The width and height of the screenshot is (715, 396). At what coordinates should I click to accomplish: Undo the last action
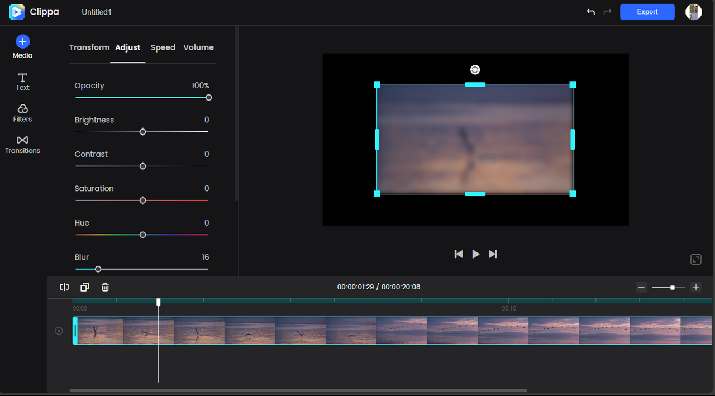click(590, 12)
